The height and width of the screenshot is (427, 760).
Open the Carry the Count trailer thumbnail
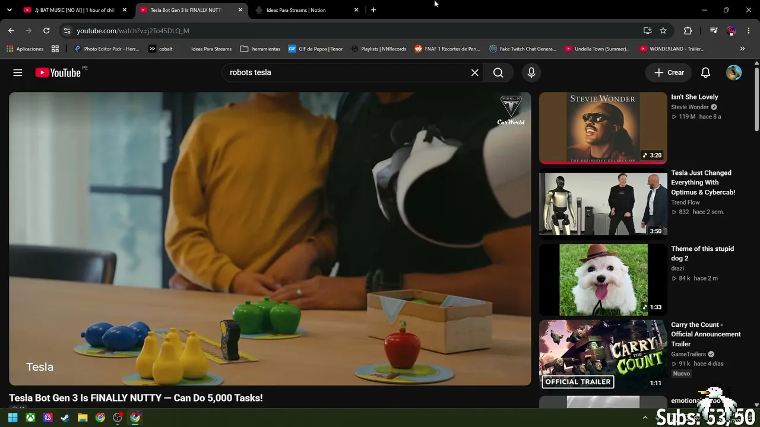[x=603, y=355]
